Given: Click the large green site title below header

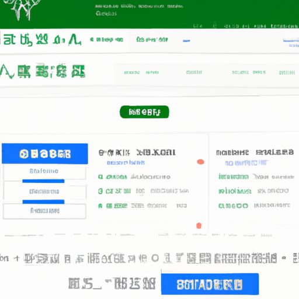Looking at the screenshot, I should pos(40,40).
